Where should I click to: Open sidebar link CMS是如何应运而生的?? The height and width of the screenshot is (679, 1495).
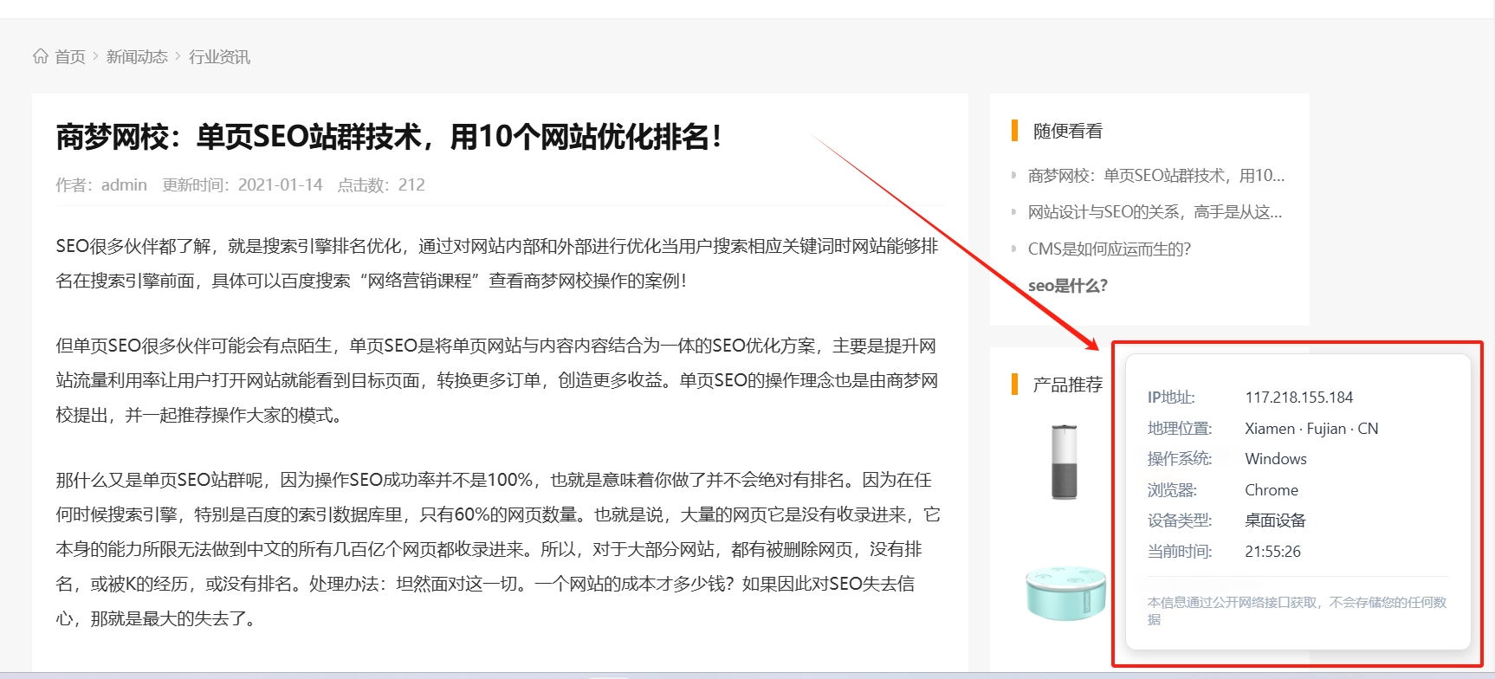(x=1110, y=249)
